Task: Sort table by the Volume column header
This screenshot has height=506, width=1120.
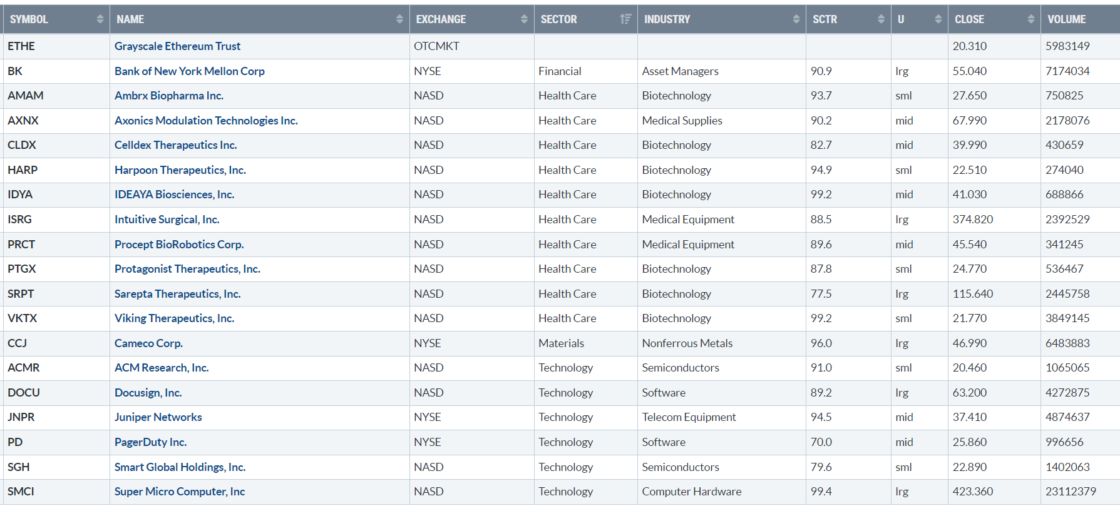Action: [x=1066, y=19]
